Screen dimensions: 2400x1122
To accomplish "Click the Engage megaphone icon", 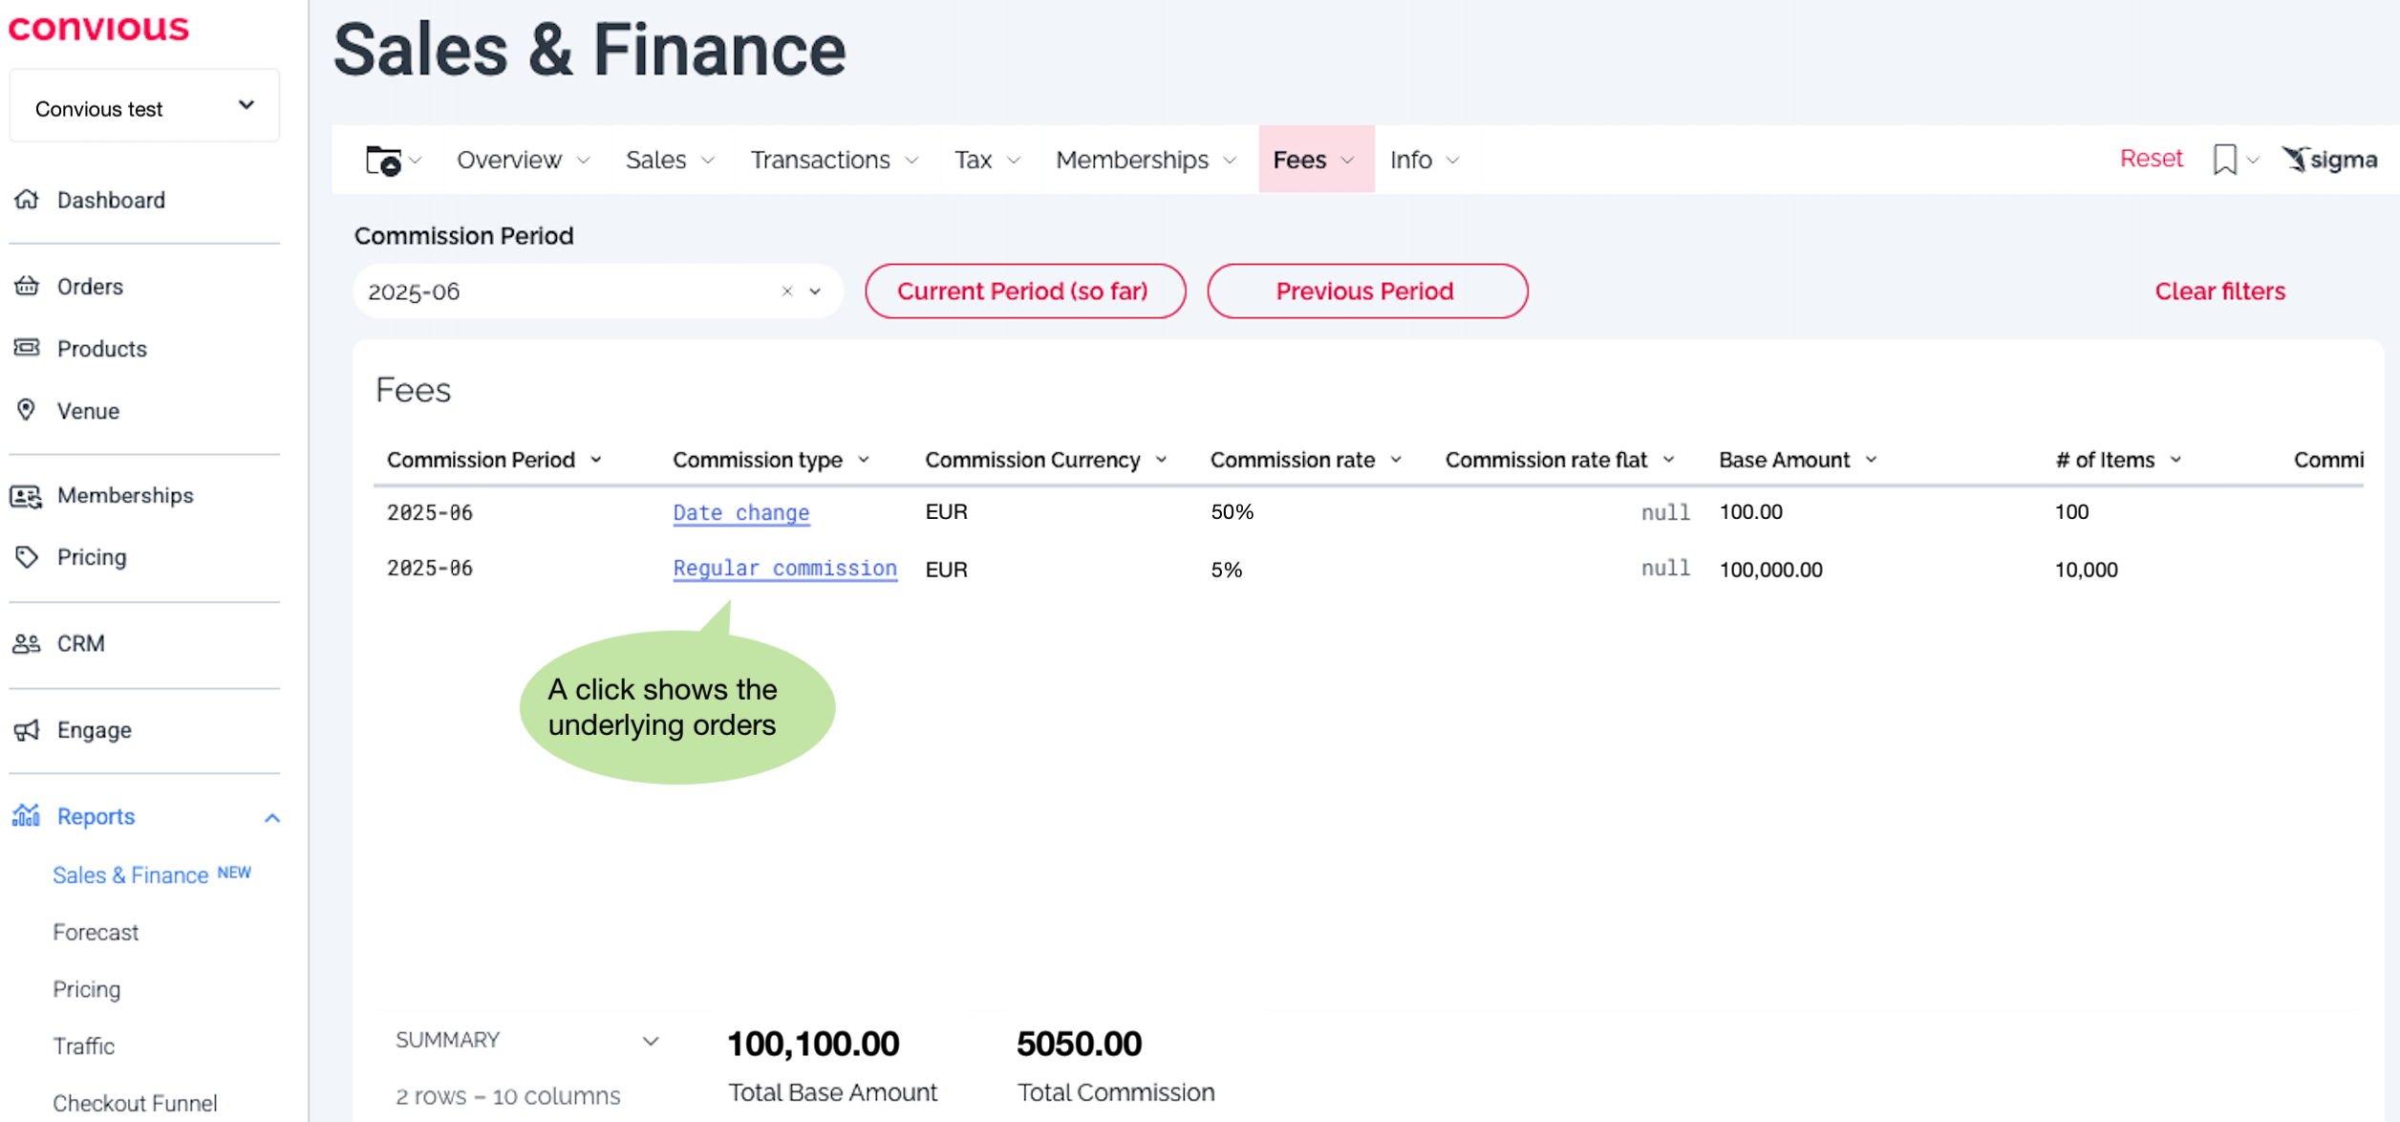I will click(x=27, y=730).
